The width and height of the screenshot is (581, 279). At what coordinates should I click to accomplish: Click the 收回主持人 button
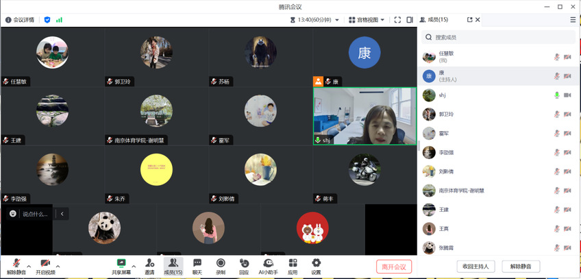pos(475,267)
